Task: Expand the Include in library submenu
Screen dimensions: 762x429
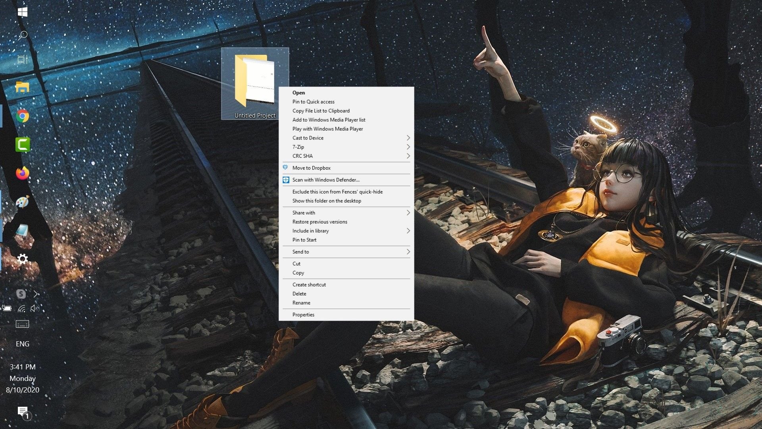Action: [346, 231]
